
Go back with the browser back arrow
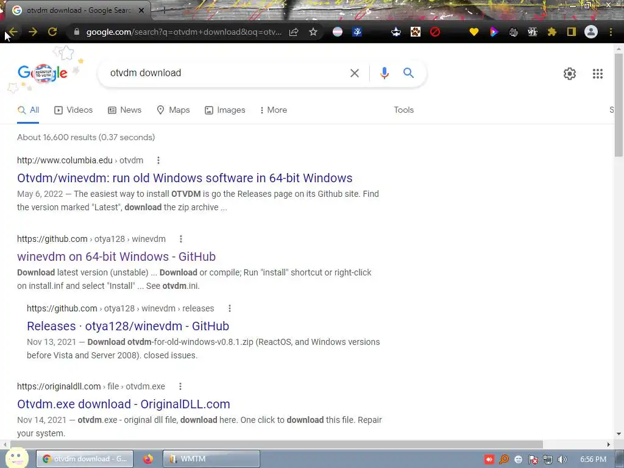point(13,32)
